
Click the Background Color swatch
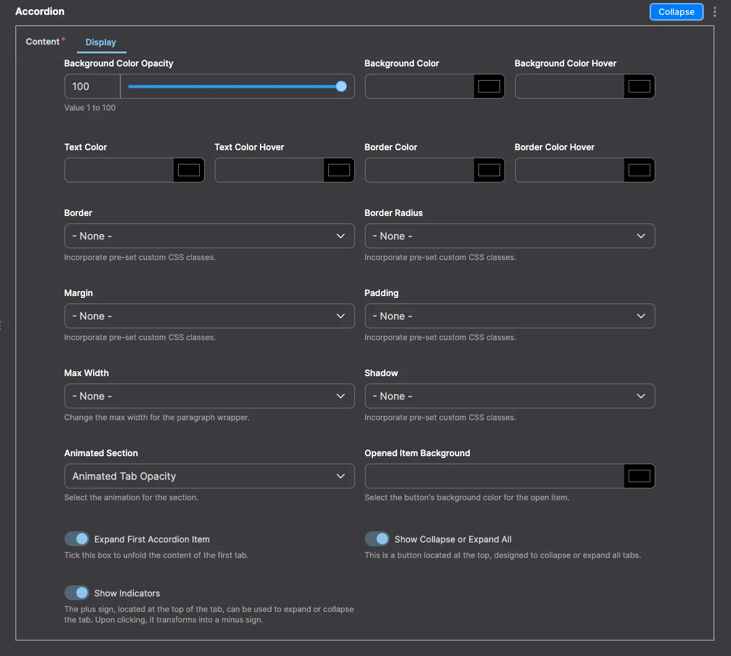coord(489,87)
